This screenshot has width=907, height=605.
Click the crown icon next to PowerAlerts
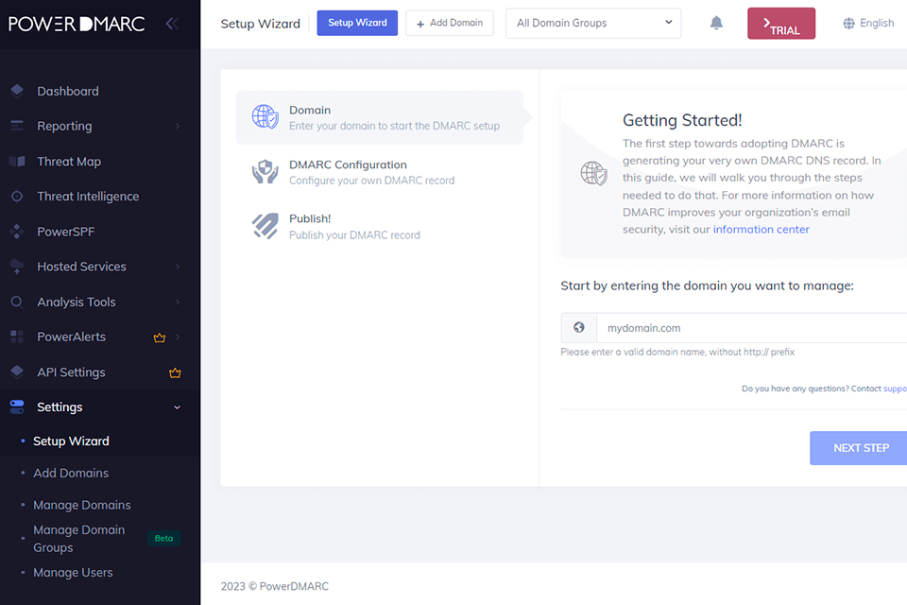(x=160, y=337)
